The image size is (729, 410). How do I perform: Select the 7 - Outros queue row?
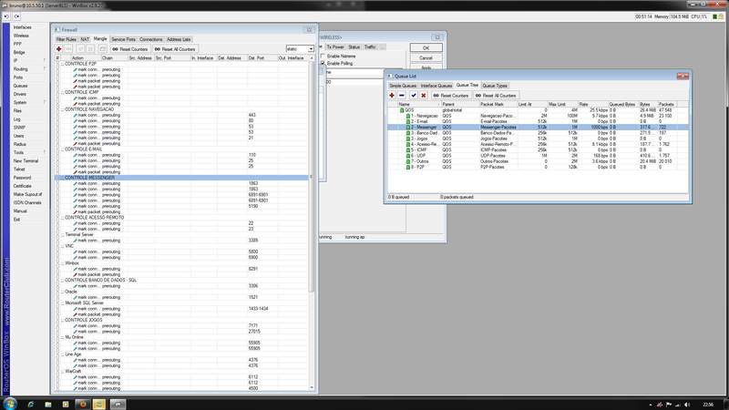point(538,161)
